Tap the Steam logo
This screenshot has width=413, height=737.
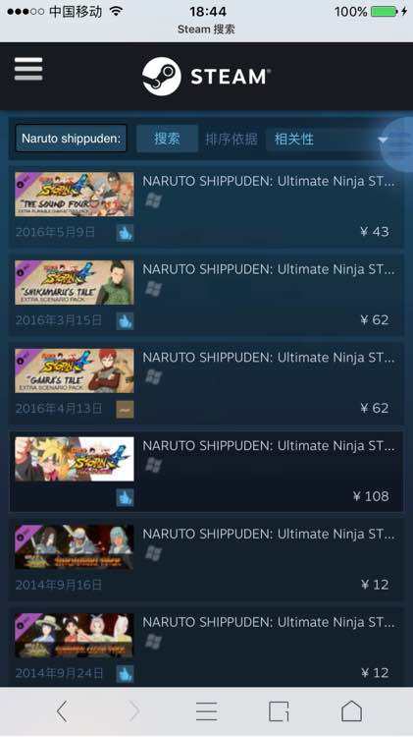206,76
